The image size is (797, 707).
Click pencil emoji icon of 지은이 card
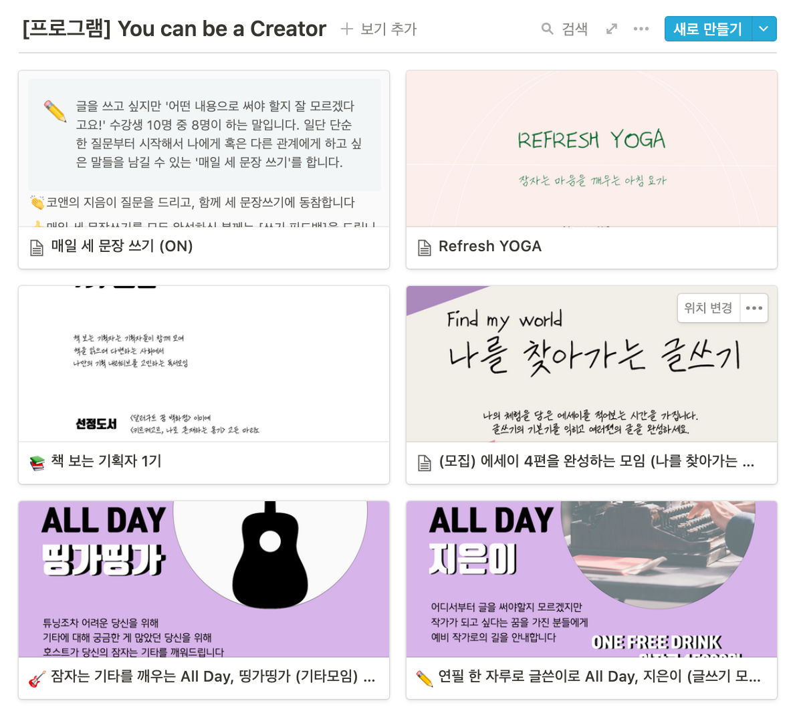click(425, 678)
